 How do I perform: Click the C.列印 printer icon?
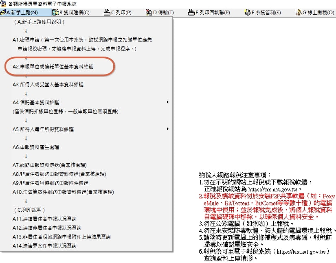[x=107, y=13]
